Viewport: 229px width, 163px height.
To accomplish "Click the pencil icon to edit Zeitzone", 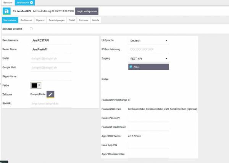I will click(x=51, y=94).
